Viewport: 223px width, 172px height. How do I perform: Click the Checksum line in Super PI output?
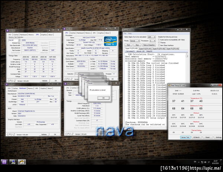136,122
